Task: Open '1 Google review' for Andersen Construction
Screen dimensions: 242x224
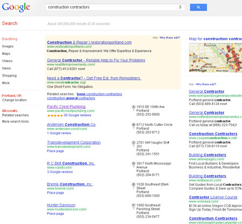Action: (59, 133)
